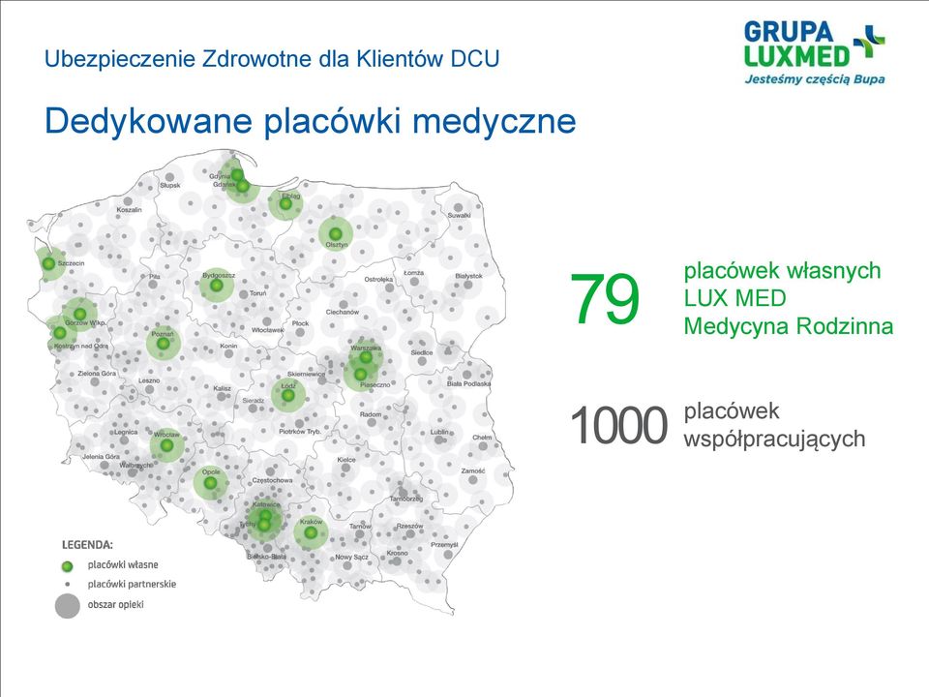Click header 'Ubezpieczenie Zdrowotne dla Klientów DCU'

(272, 59)
